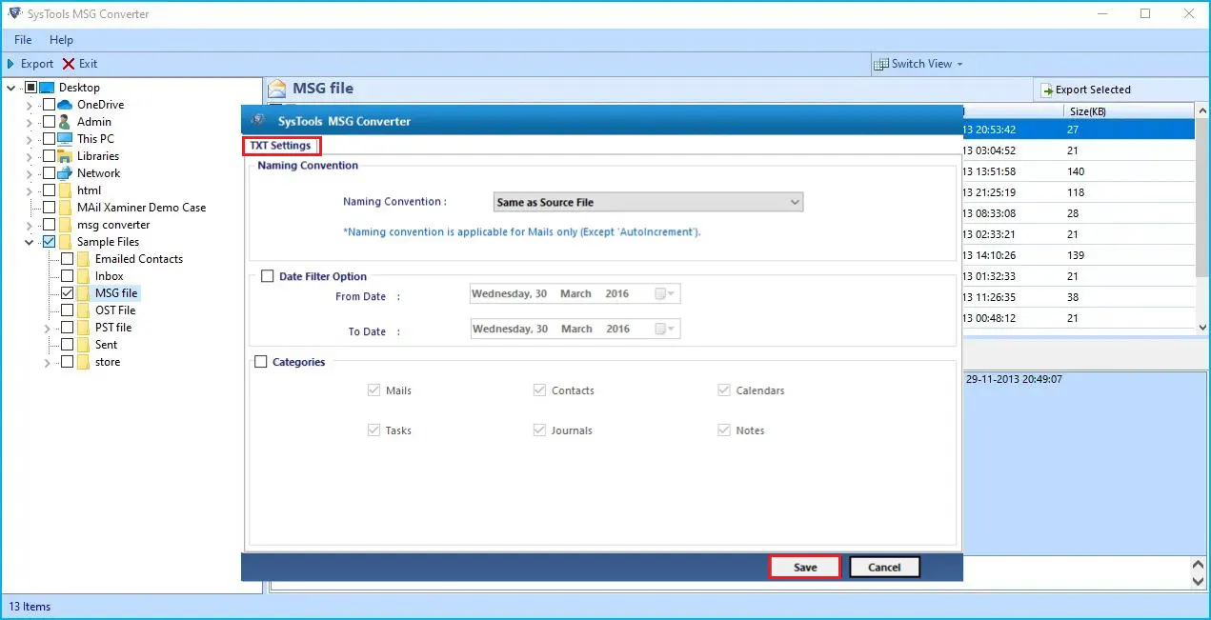
Task: Expand the store tree node
Action: click(x=46, y=362)
